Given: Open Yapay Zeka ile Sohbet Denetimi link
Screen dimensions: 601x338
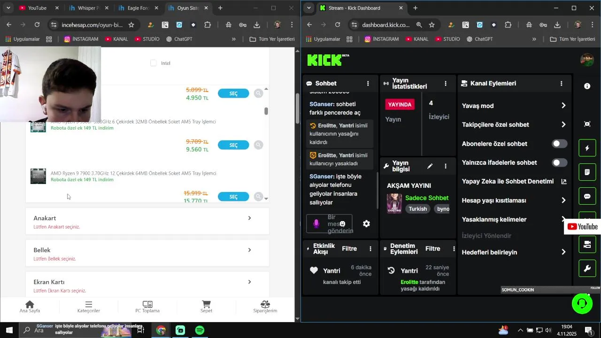Looking at the screenshot, I should [515, 181].
